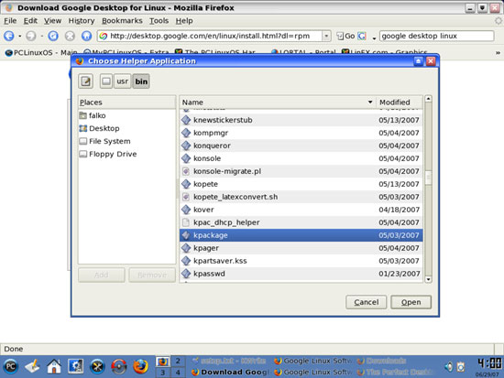Switch to virtual desktop 4
Viewport: 504px width, 378px height.
pyautogui.click(x=178, y=373)
